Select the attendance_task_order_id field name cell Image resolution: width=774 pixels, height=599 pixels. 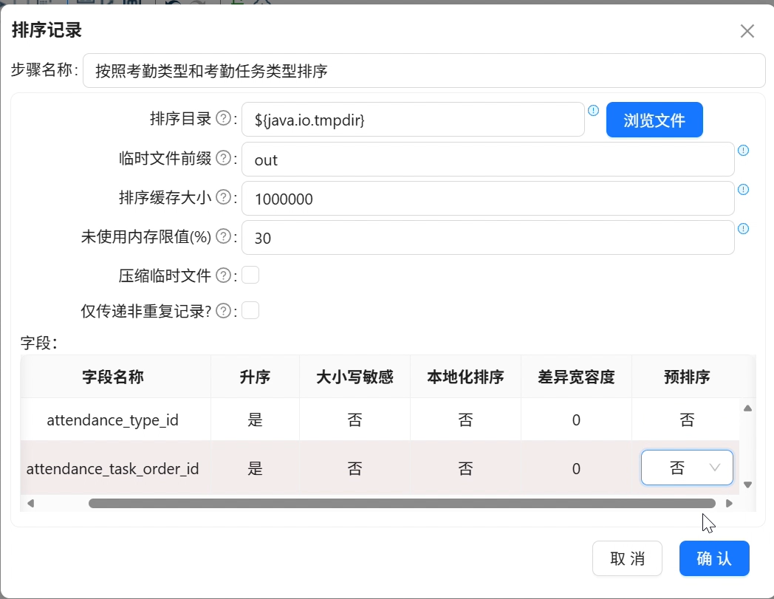(115, 468)
